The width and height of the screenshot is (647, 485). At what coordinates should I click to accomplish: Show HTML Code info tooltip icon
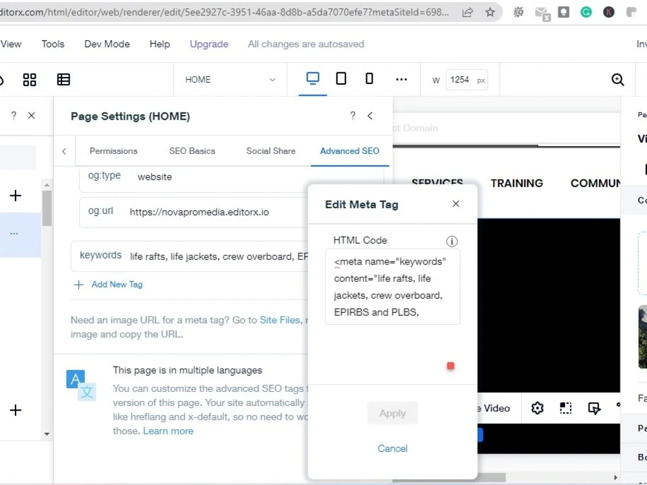[x=452, y=241]
